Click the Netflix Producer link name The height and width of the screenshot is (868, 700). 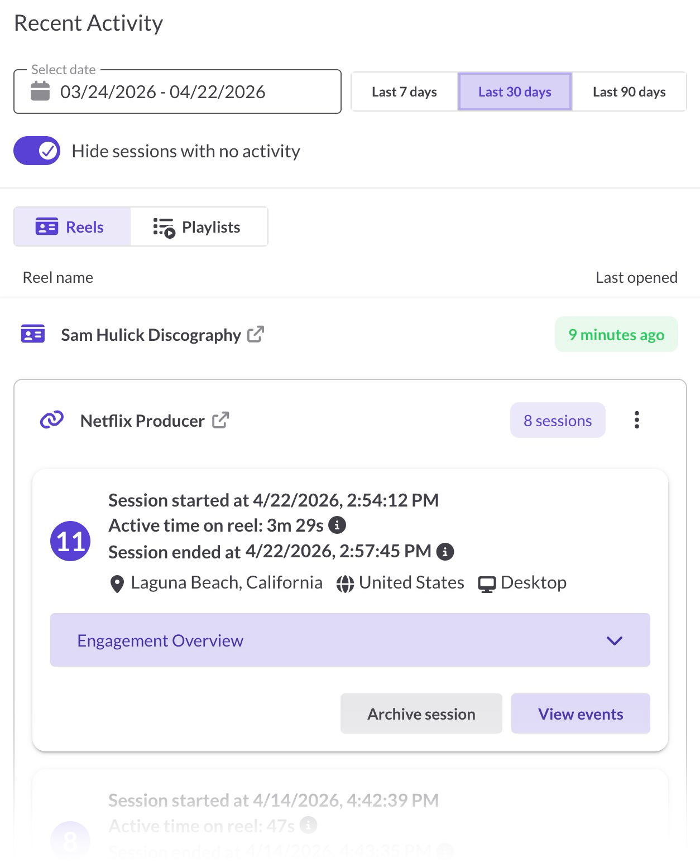(142, 421)
